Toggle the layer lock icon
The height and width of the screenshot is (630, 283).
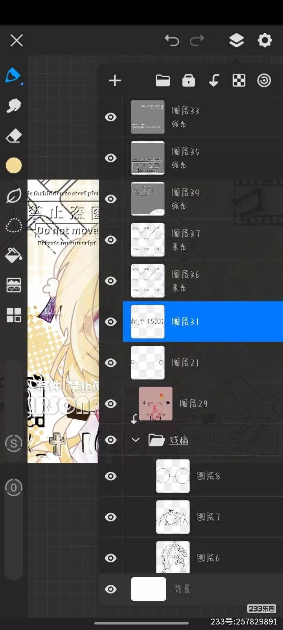pyautogui.click(x=189, y=80)
